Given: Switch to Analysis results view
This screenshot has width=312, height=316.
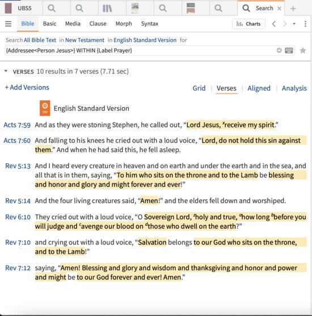Looking at the screenshot, I should [294, 88].
